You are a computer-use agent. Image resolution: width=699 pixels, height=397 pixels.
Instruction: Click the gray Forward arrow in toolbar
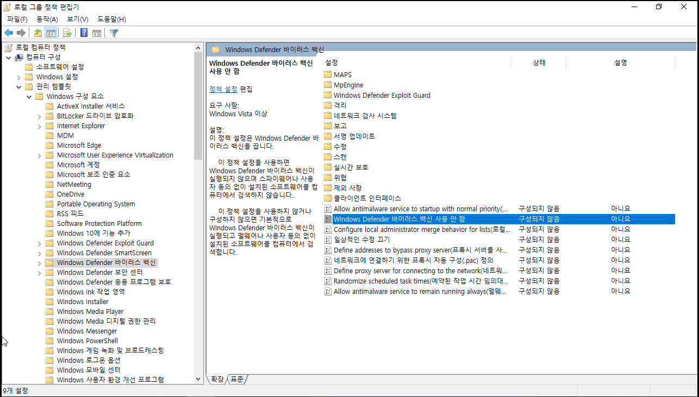point(21,33)
